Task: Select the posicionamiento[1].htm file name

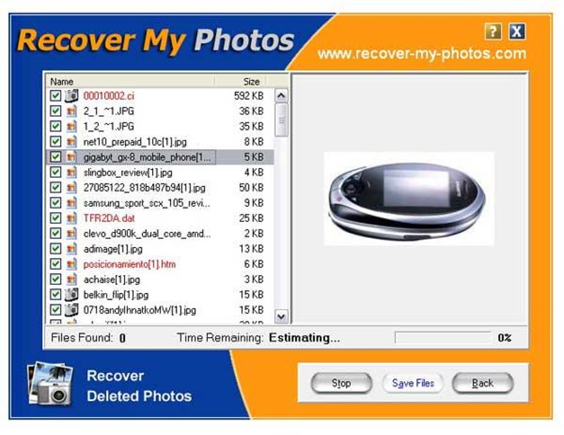Action: point(129,264)
